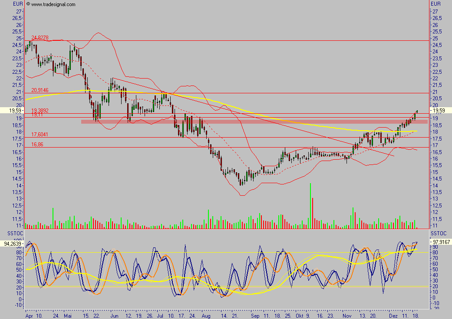Click the 17,6041 support line label
The image size is (452, 319).
(40, 135)
